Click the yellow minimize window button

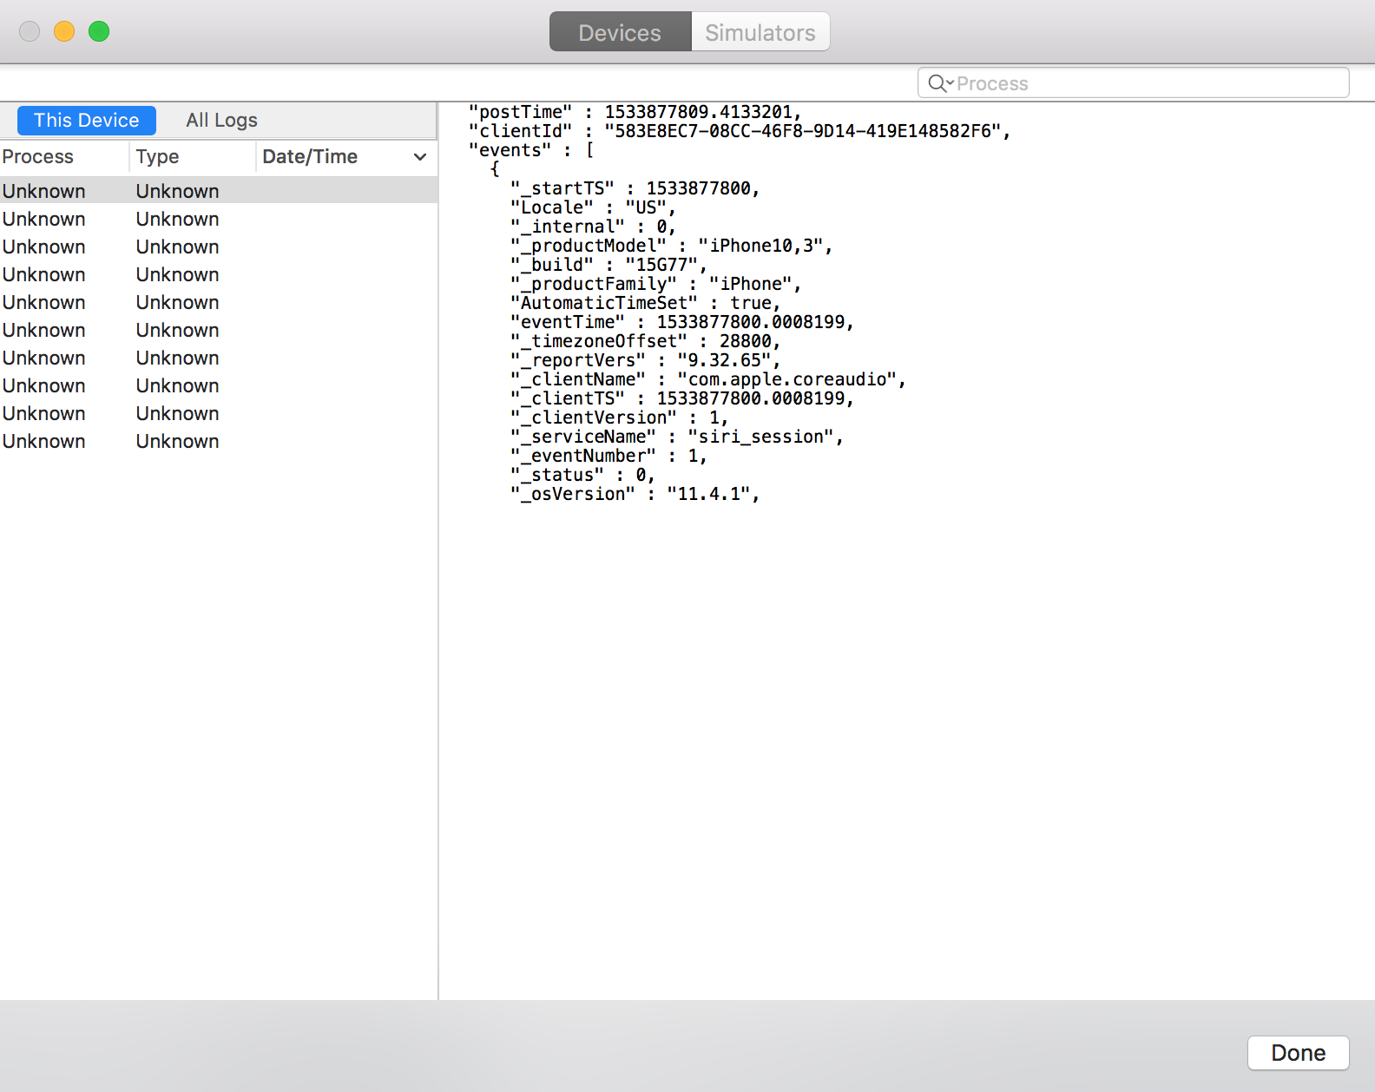[x=64, y=32]
